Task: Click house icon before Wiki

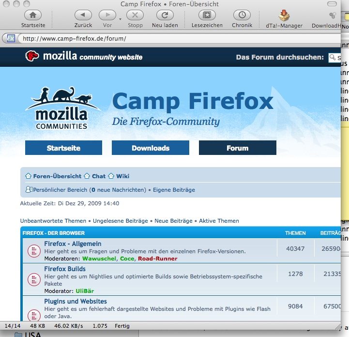Action: pos(111,176)
